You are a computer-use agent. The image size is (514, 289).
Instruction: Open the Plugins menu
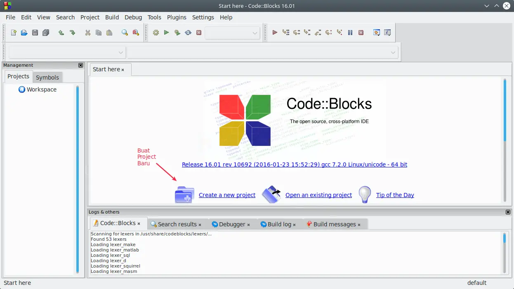tap(177, 17)
